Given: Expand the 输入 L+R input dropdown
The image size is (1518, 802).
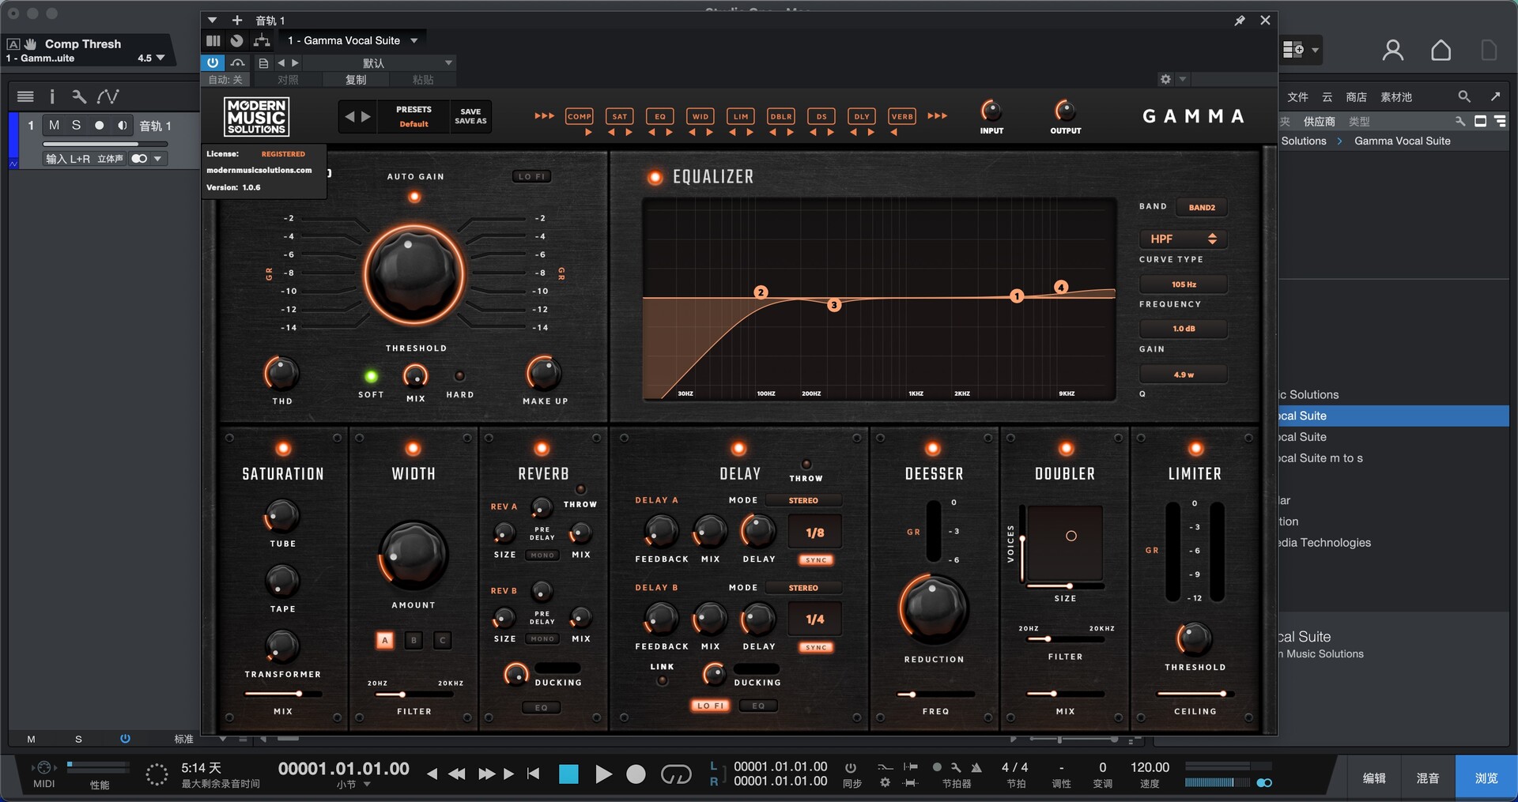Looking at the screenshot, I should coord(157,159).
